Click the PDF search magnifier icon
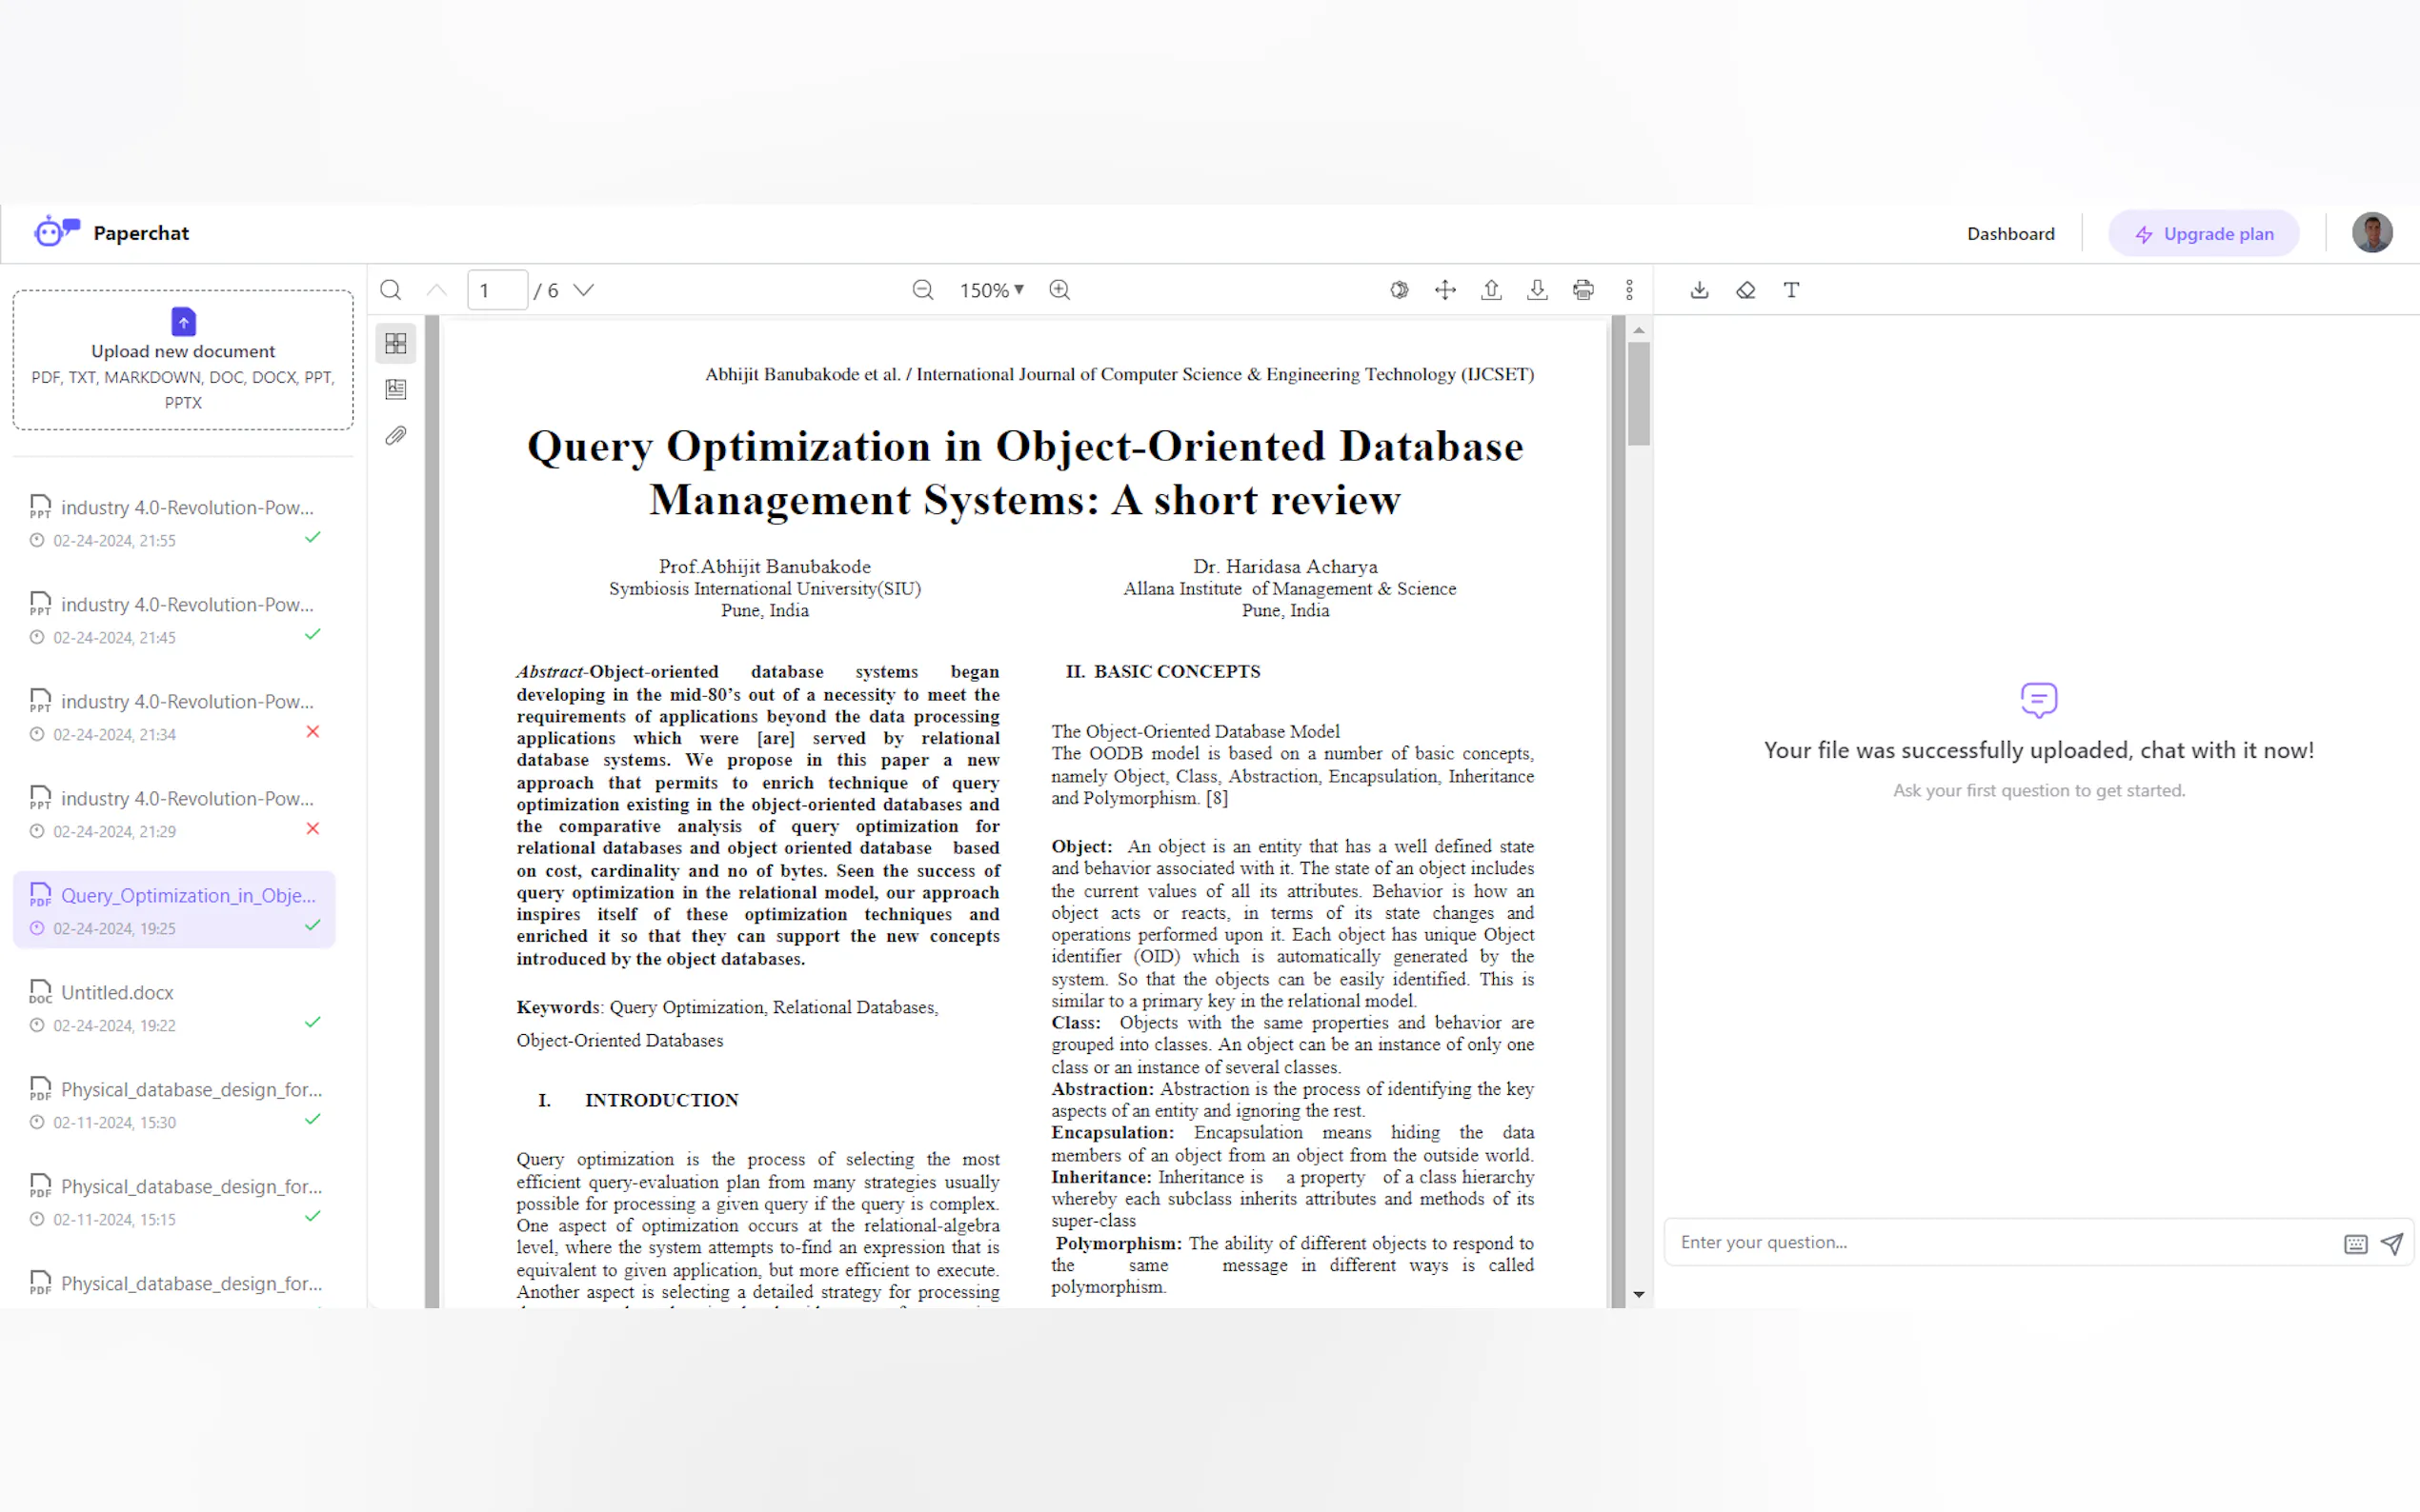This screenshot has height=1512, width=2420. (391, 290)
